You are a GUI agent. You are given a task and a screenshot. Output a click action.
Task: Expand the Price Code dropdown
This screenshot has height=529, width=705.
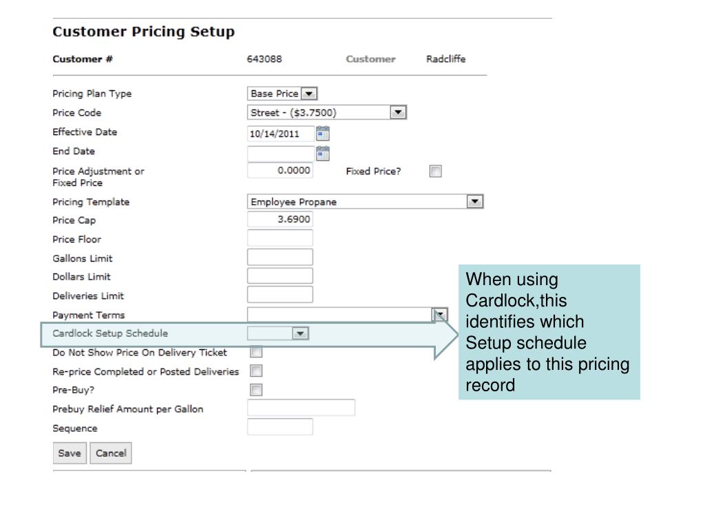(398, 112)
